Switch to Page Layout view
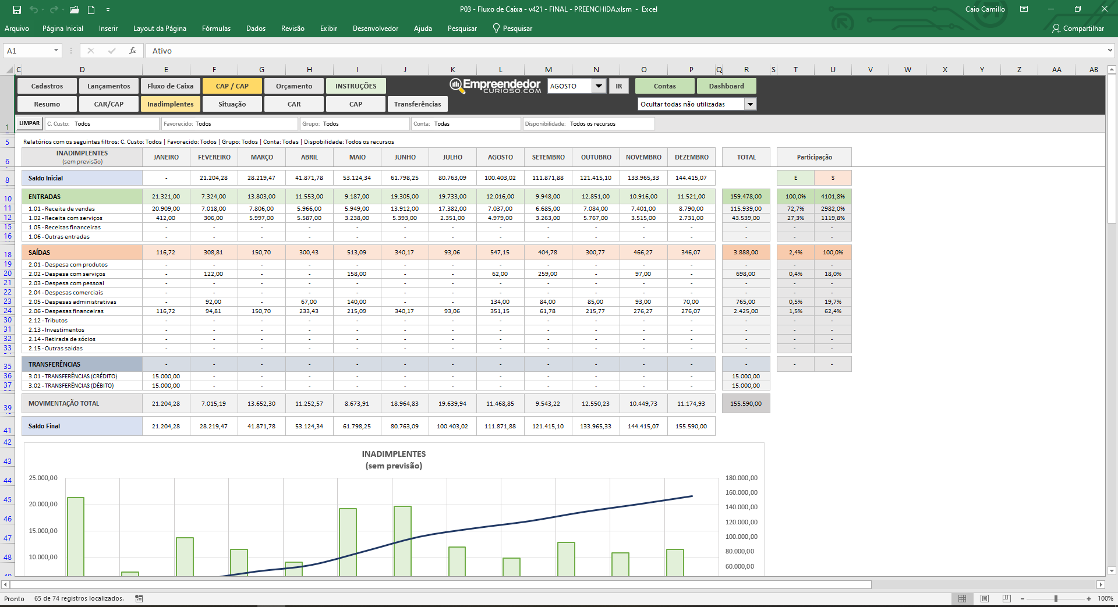1118x607 pixels. point(985,598)
